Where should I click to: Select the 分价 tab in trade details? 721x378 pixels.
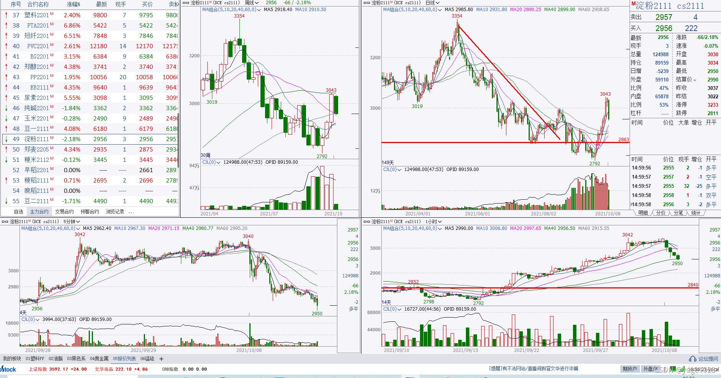(661, 213)
